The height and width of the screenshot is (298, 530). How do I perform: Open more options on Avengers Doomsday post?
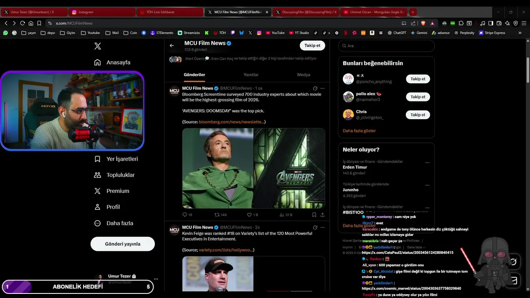323,89
